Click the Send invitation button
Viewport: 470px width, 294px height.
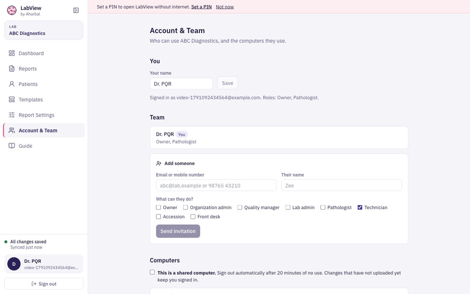178,231
